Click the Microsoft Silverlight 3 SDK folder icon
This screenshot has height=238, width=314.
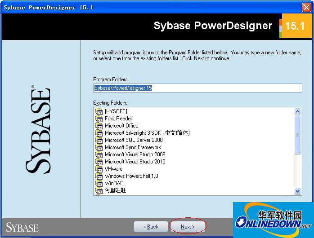[x=99, y=133]
